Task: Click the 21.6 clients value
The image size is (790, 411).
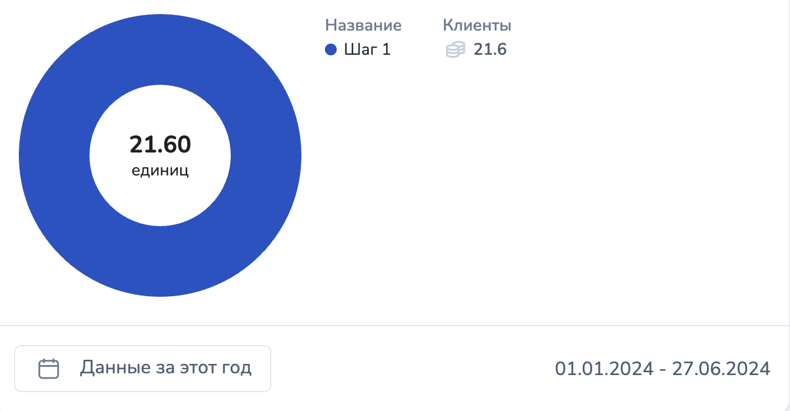Action: click(x=490, y=49)
